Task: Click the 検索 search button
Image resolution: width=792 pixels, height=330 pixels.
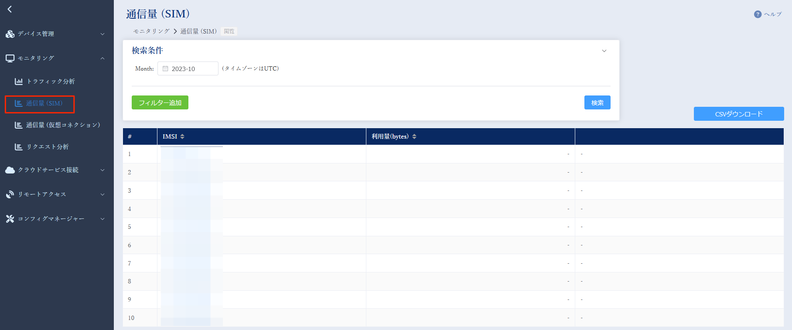Action: coord(597,102)
